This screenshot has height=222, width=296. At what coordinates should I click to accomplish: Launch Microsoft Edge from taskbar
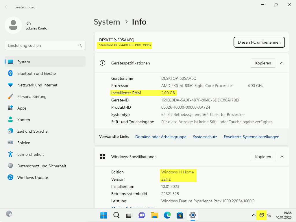click(x=167, y=215)
